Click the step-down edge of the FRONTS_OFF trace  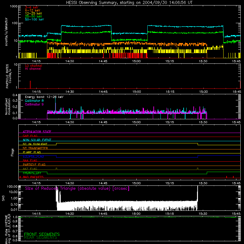pos(47,173)
